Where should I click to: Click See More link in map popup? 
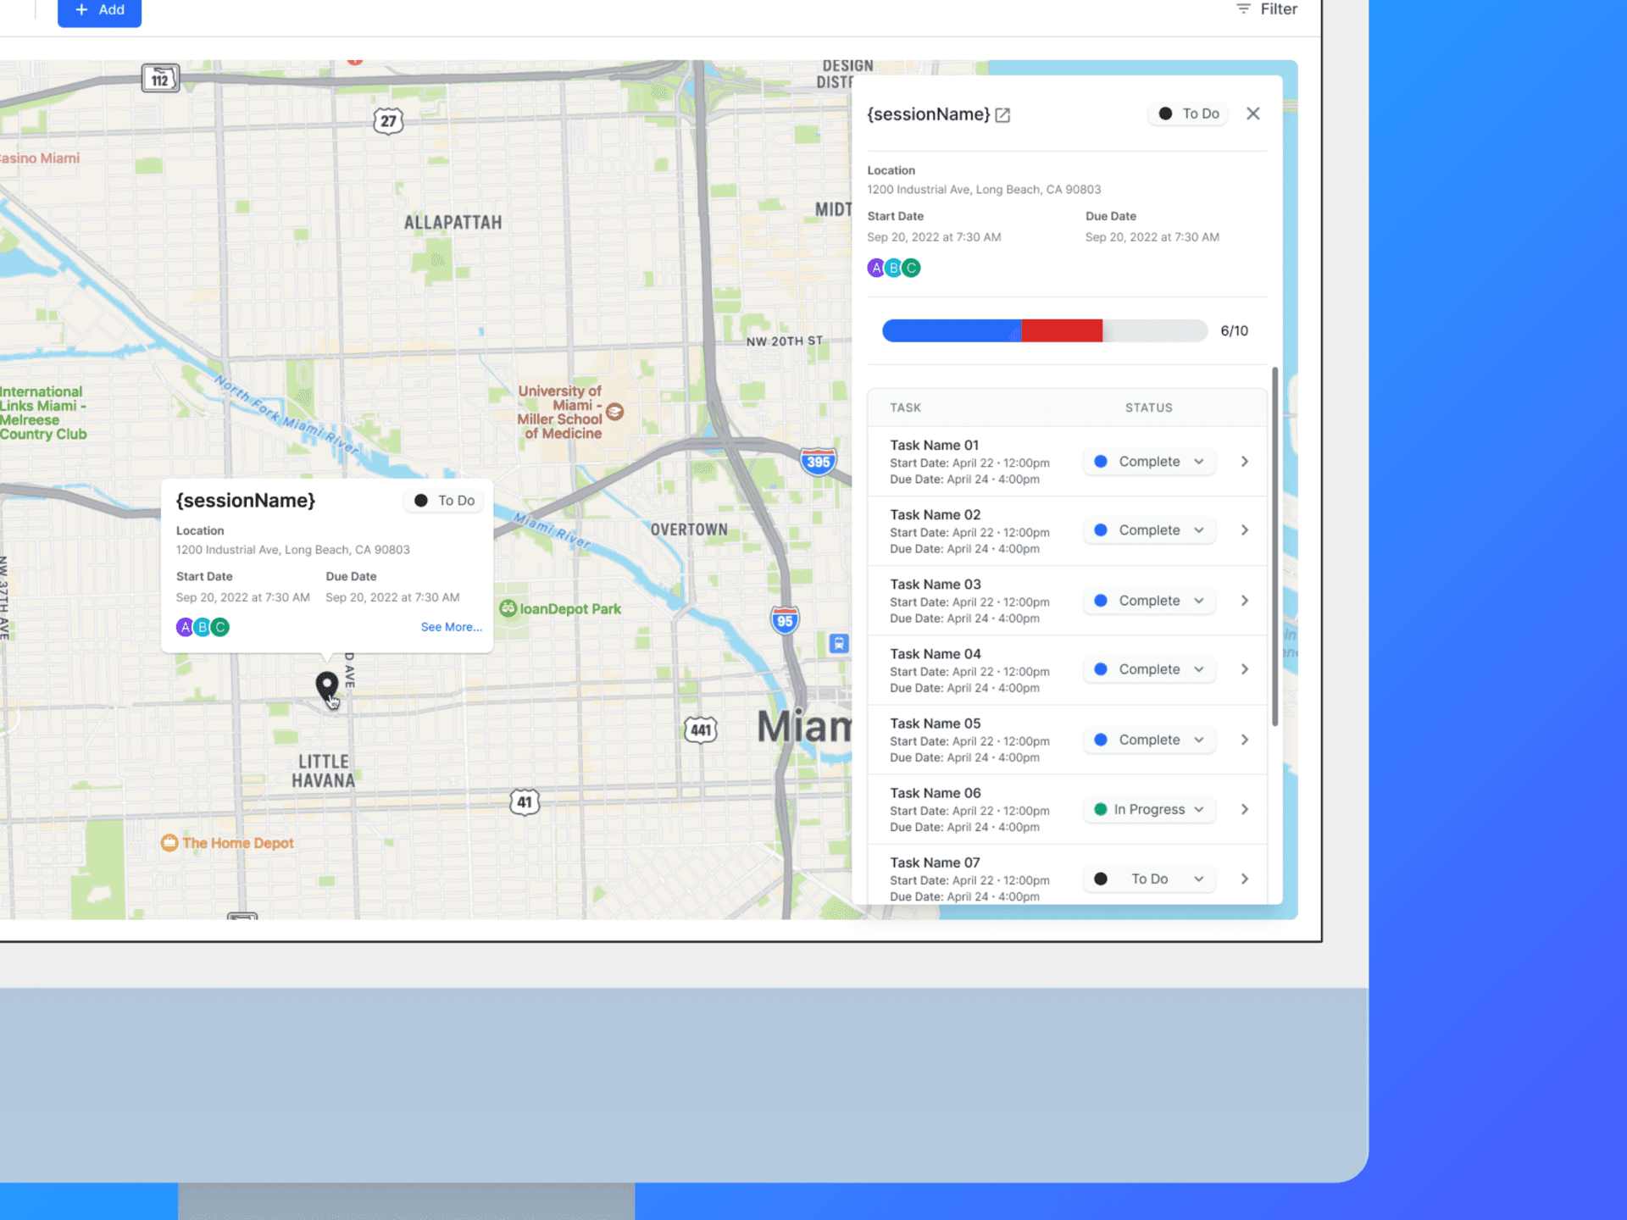[x=451, y=627]
